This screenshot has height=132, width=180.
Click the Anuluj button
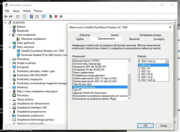coord(164,126)
